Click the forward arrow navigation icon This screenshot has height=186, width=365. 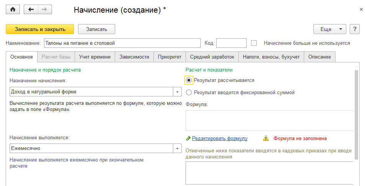click(44, 10)
